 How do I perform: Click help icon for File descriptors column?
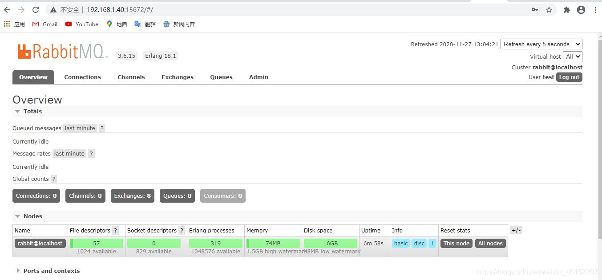(116, 230)
